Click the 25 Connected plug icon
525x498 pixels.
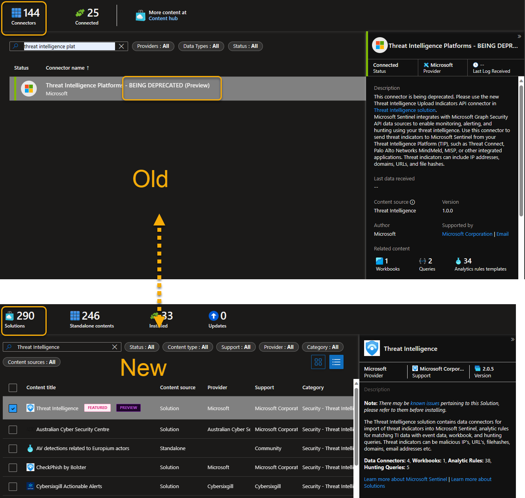[x=80, y=13]
